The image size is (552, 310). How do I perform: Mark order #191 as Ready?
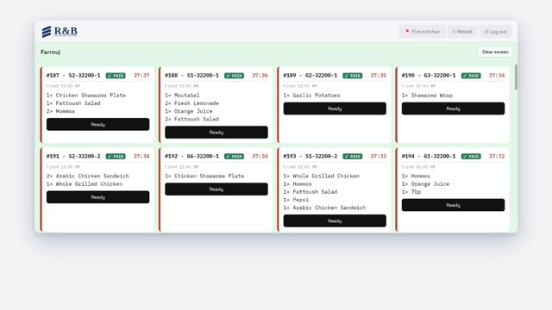coord(97,197)
